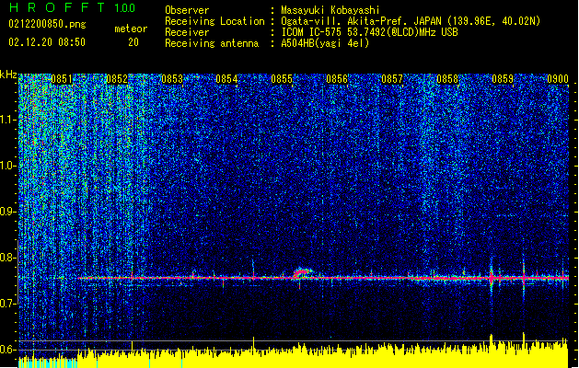Viewport: 579px width, 368px height.
Task: Click the kHz axis unit label
Action: tap(8, 75)
